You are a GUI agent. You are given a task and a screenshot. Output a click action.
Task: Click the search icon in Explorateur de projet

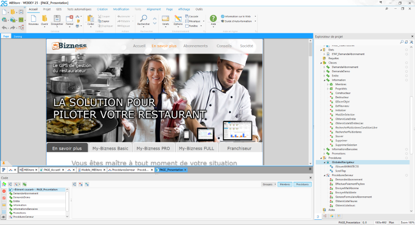tap(402, 42)
